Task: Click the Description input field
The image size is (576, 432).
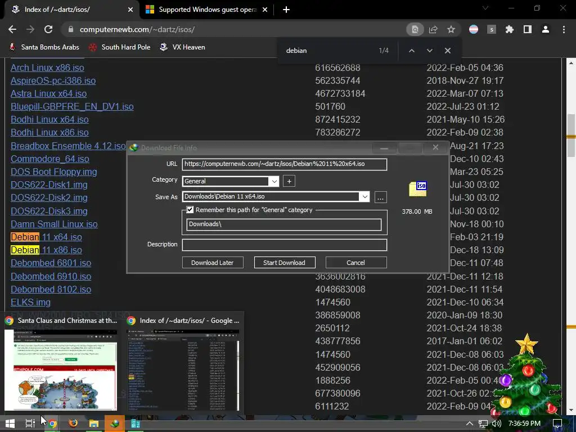Action: point(284,245)
